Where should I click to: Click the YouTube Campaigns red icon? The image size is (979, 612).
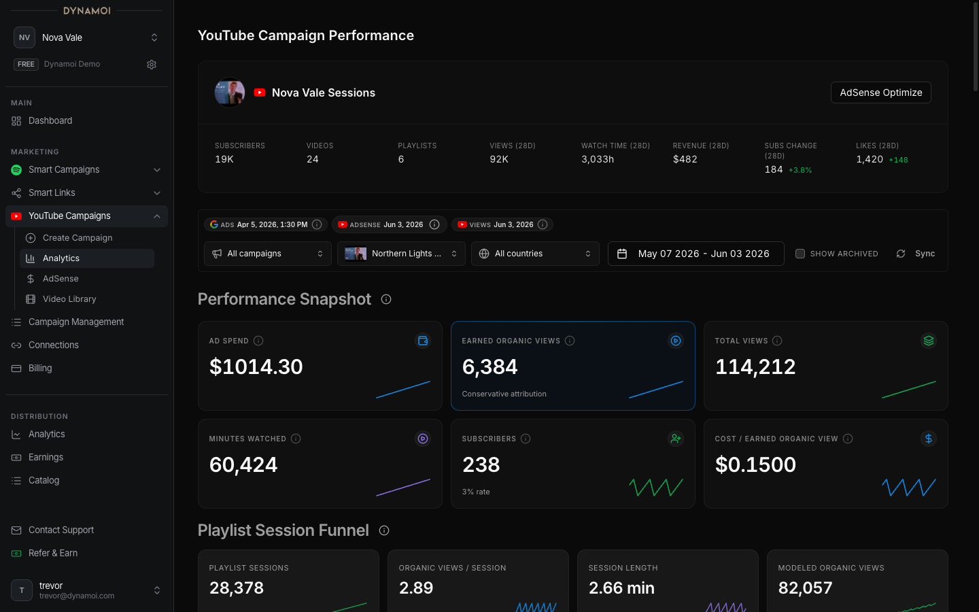(x=16, y=216)
